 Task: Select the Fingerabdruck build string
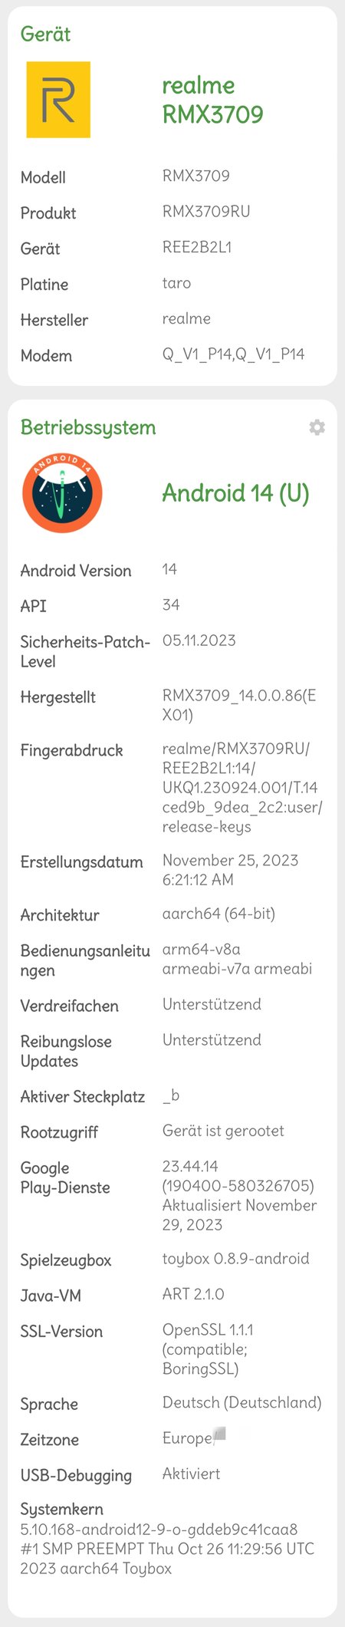click(242, 787)
